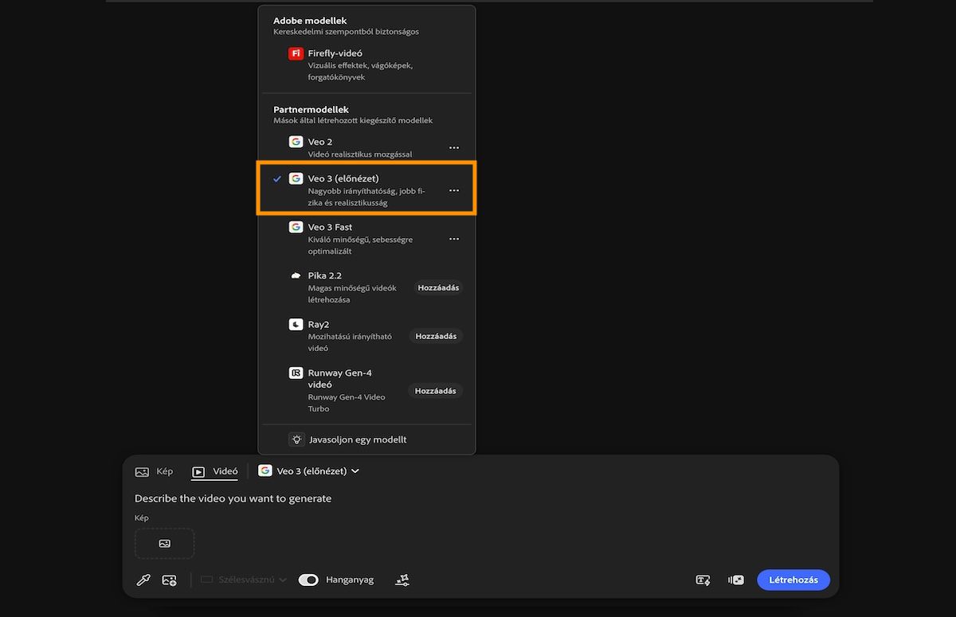Open the Szélesvásznú aspect ratio dropdown

(244, 580)
